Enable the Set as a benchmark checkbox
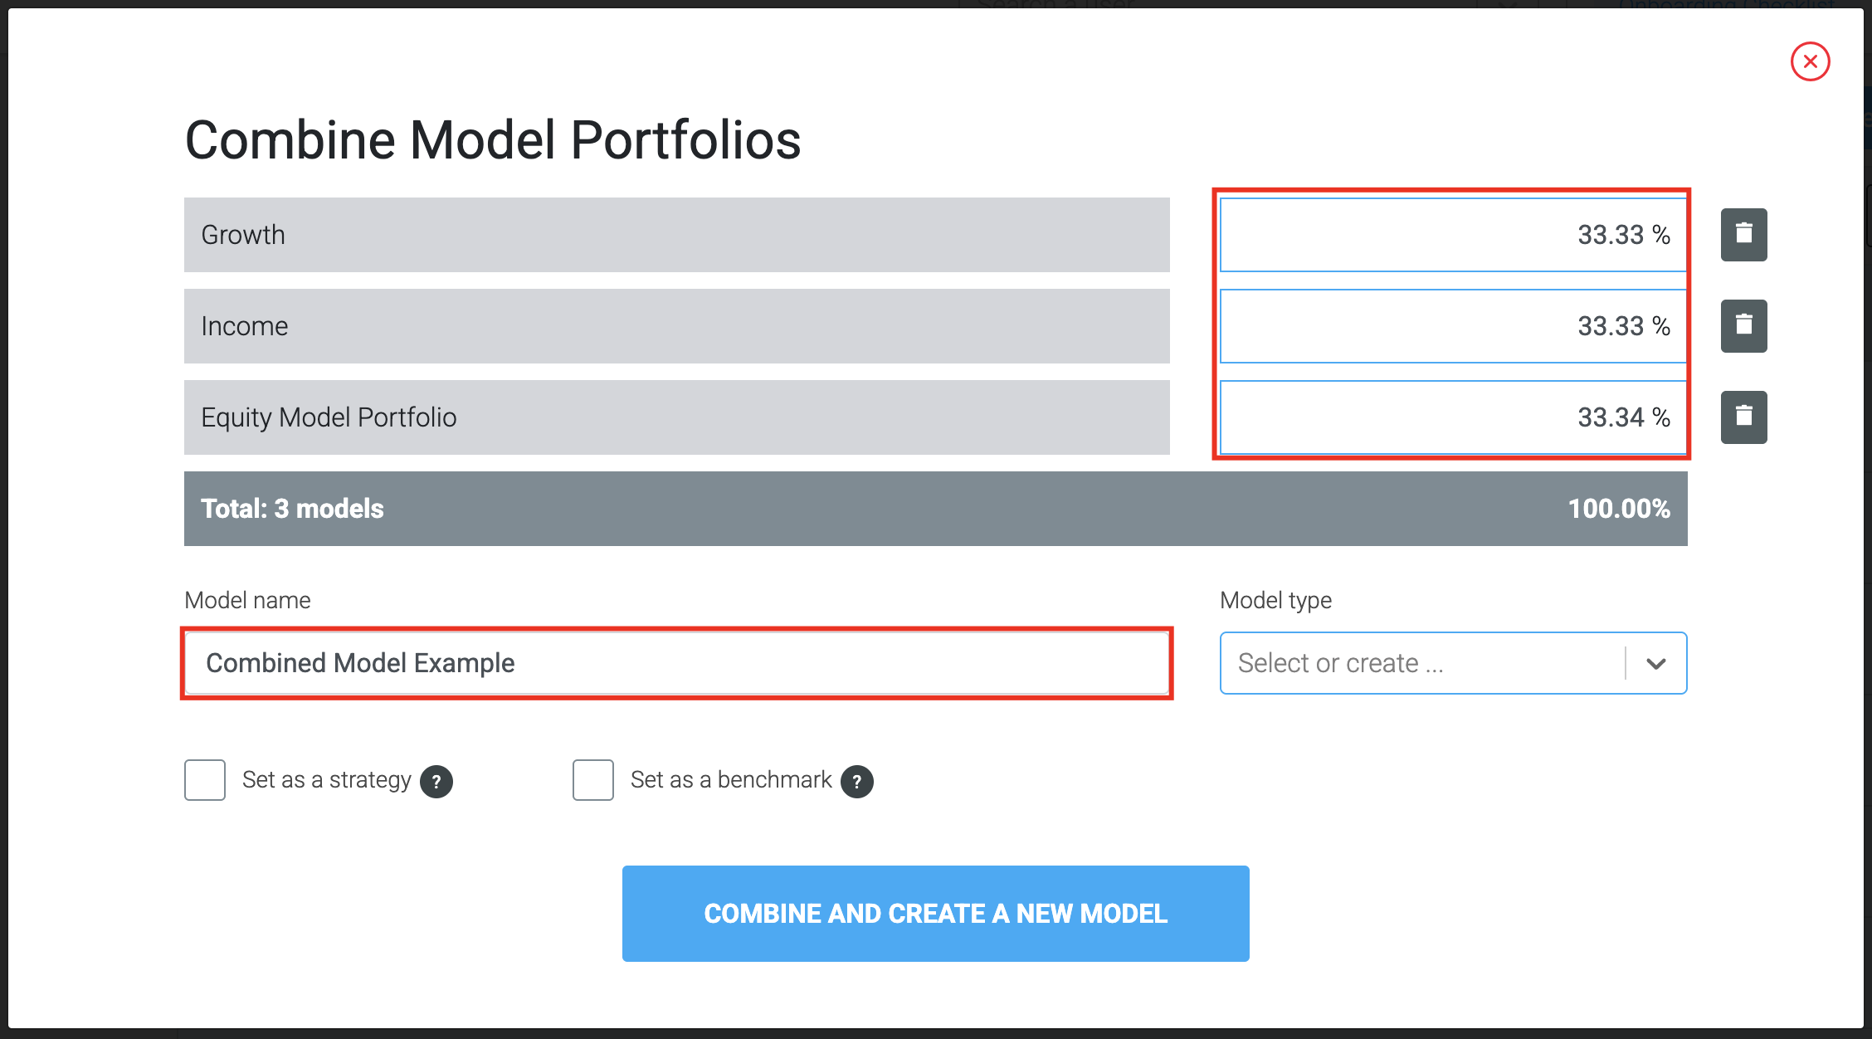The image size is (1872, 1039). click(x=593, y=780)
